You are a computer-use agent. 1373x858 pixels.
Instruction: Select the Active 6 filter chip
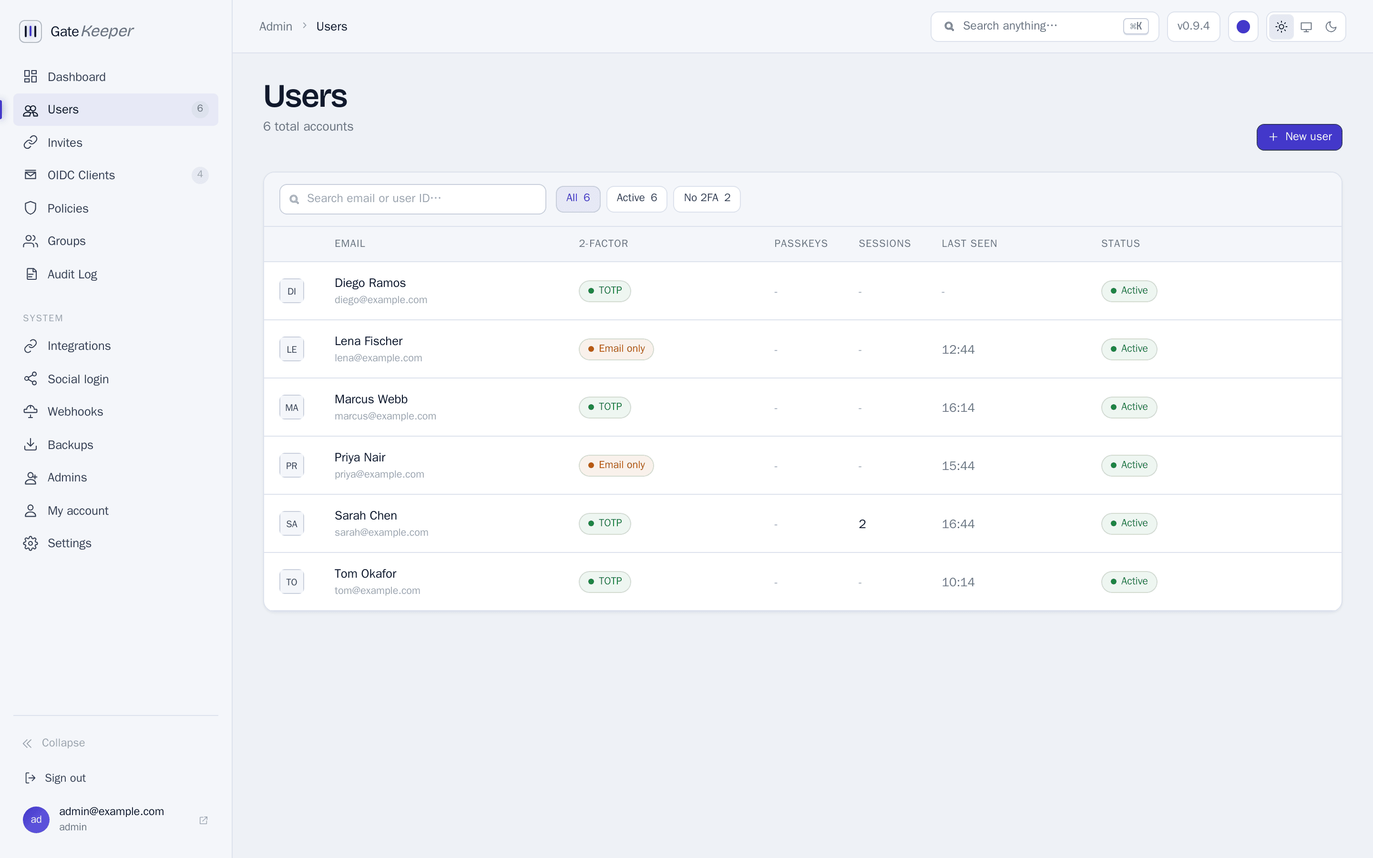pos(636,199)
